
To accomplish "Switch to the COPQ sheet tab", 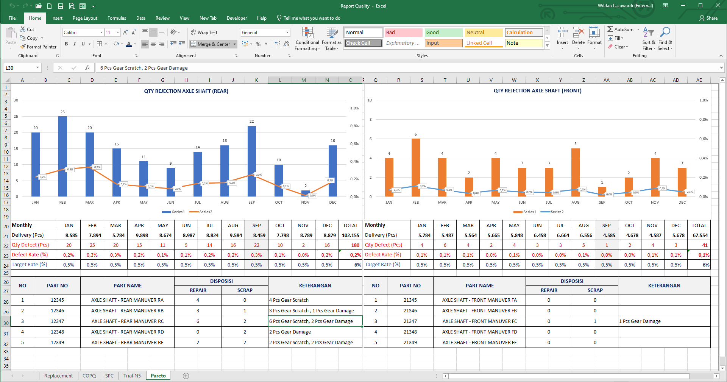I will pyautogui.click(x=89, y=376).
